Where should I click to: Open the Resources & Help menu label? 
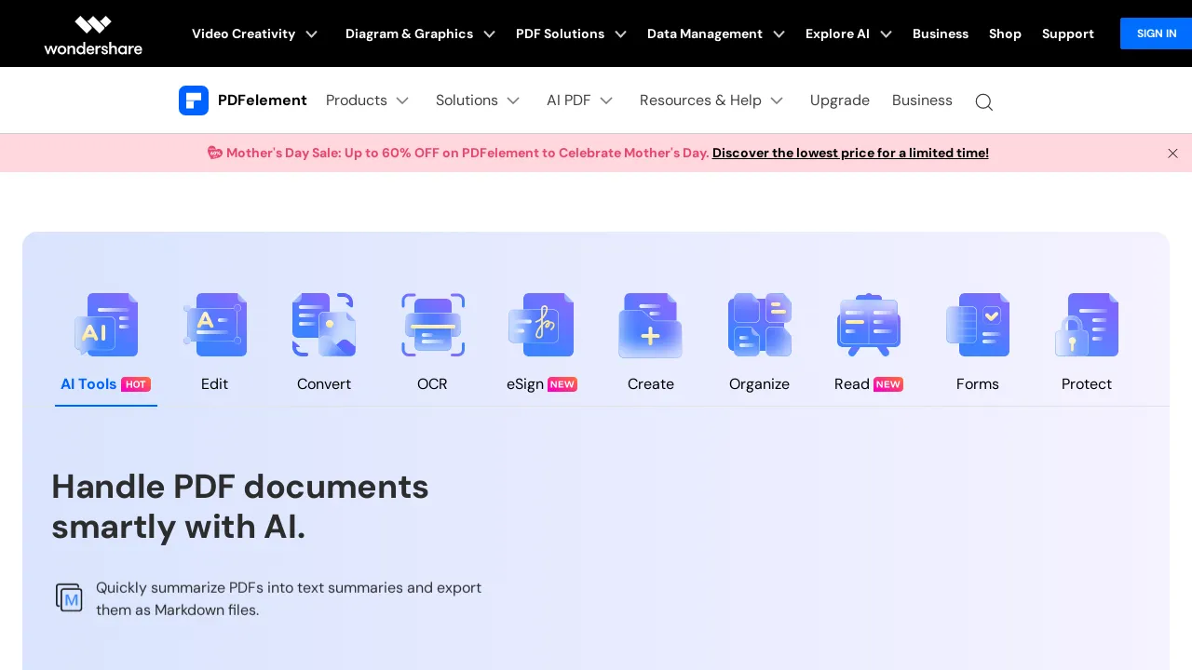pos(700,100)
